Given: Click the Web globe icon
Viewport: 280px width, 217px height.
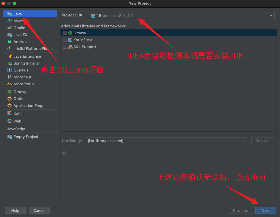Looking at the screenshot, I should (10, 121).
